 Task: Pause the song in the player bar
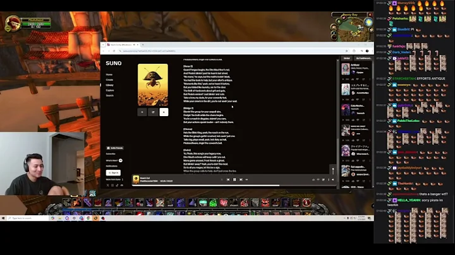234,180
